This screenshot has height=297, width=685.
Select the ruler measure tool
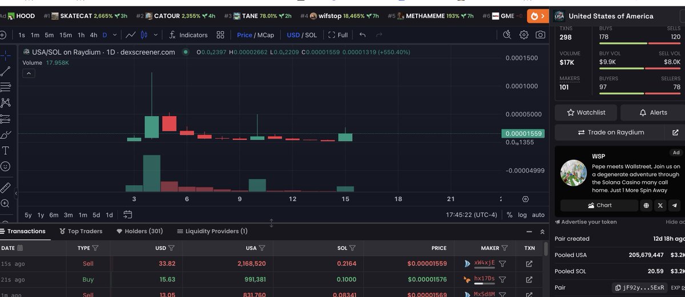6,187
